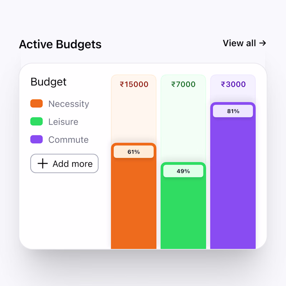Click the ₹15000 budget amount
Viewport: 286px width, 286px height.
134,84
